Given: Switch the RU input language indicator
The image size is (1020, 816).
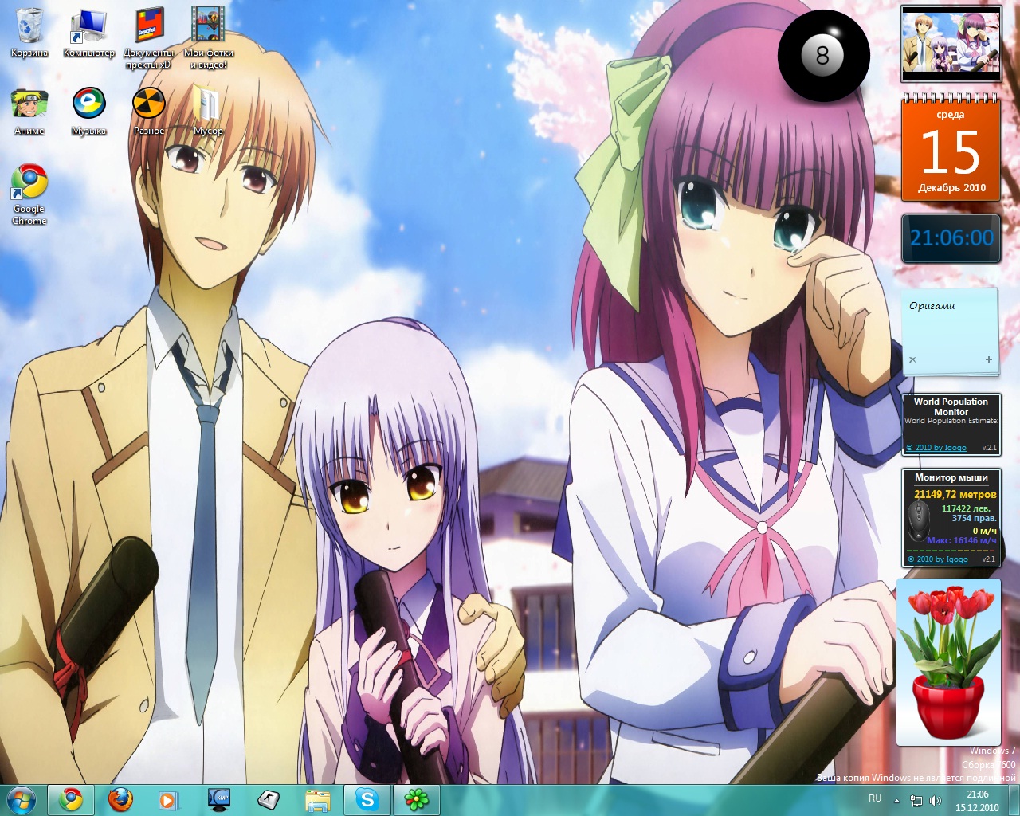Looking at the screenshot, I should click(875, 798).
